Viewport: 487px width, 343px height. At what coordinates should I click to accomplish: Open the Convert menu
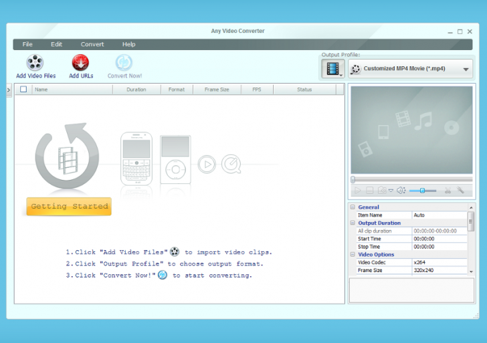coord(92,45)
